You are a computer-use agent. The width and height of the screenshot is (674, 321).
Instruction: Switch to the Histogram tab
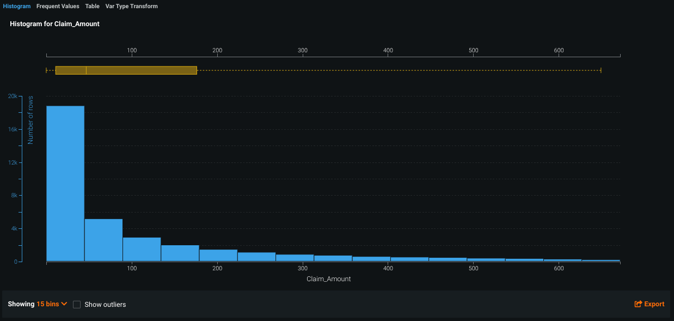click(17, 7)
